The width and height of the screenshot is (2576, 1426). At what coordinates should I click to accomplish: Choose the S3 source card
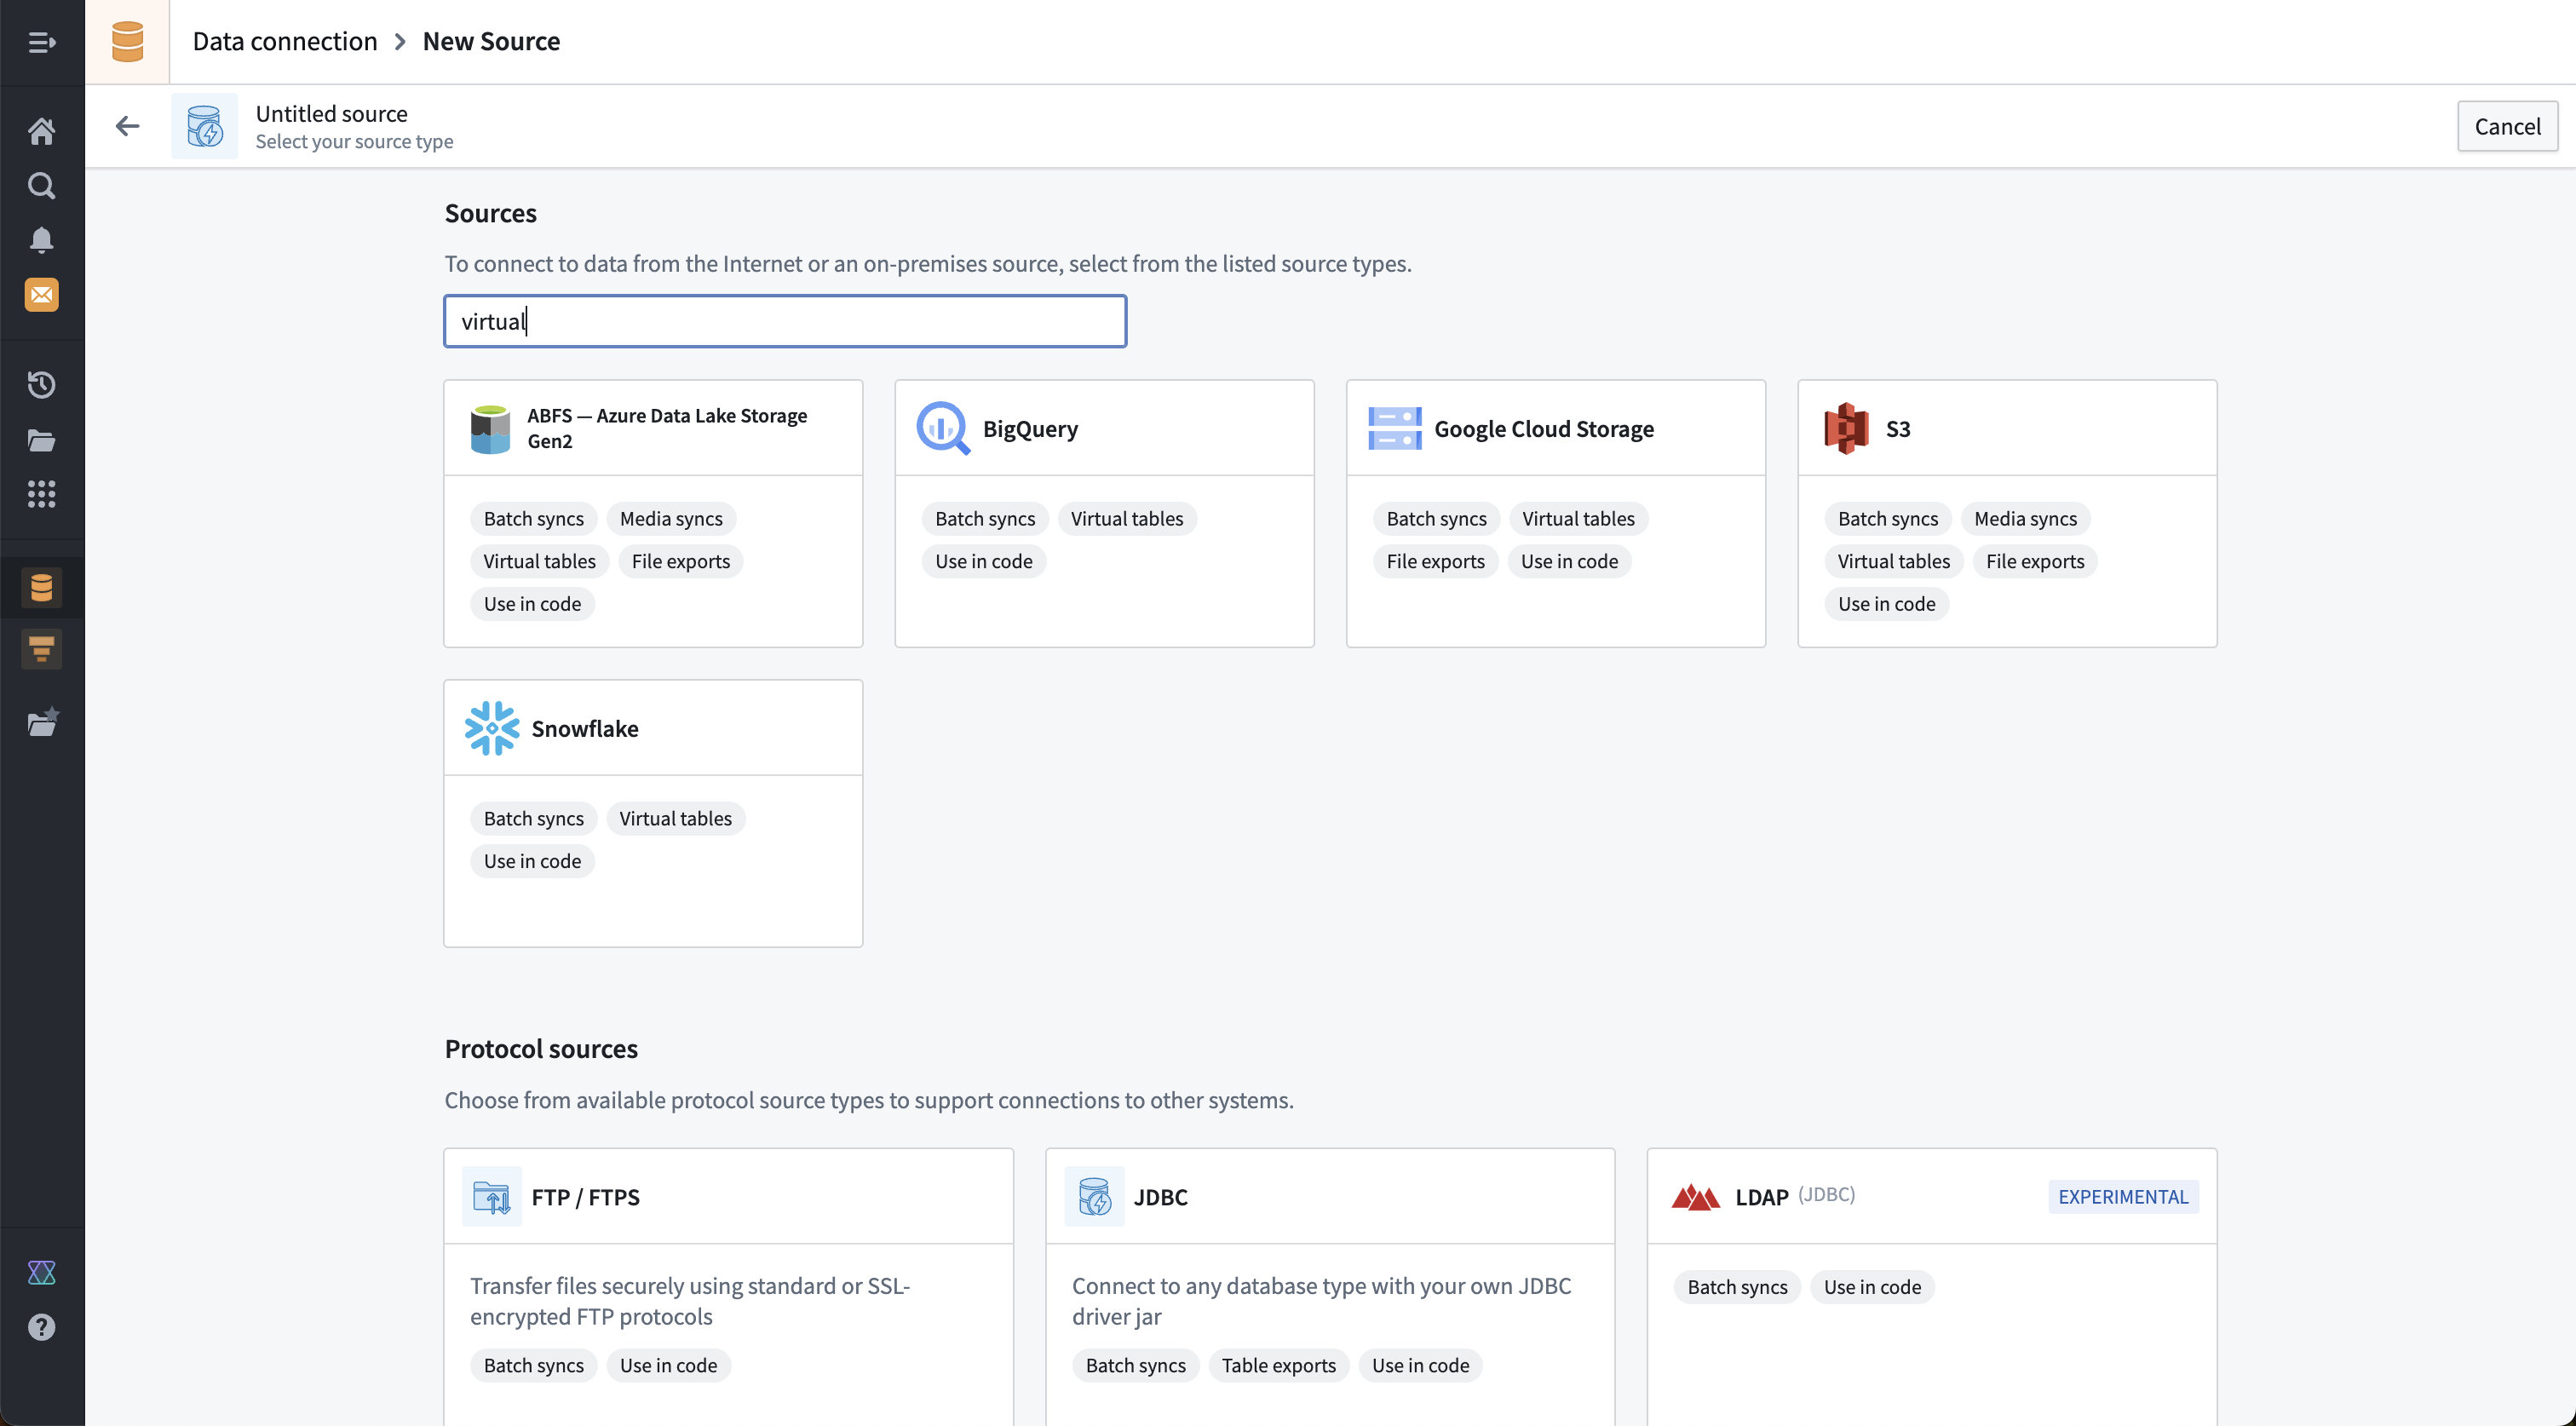pyautogui.click(x=2007, y=513)
